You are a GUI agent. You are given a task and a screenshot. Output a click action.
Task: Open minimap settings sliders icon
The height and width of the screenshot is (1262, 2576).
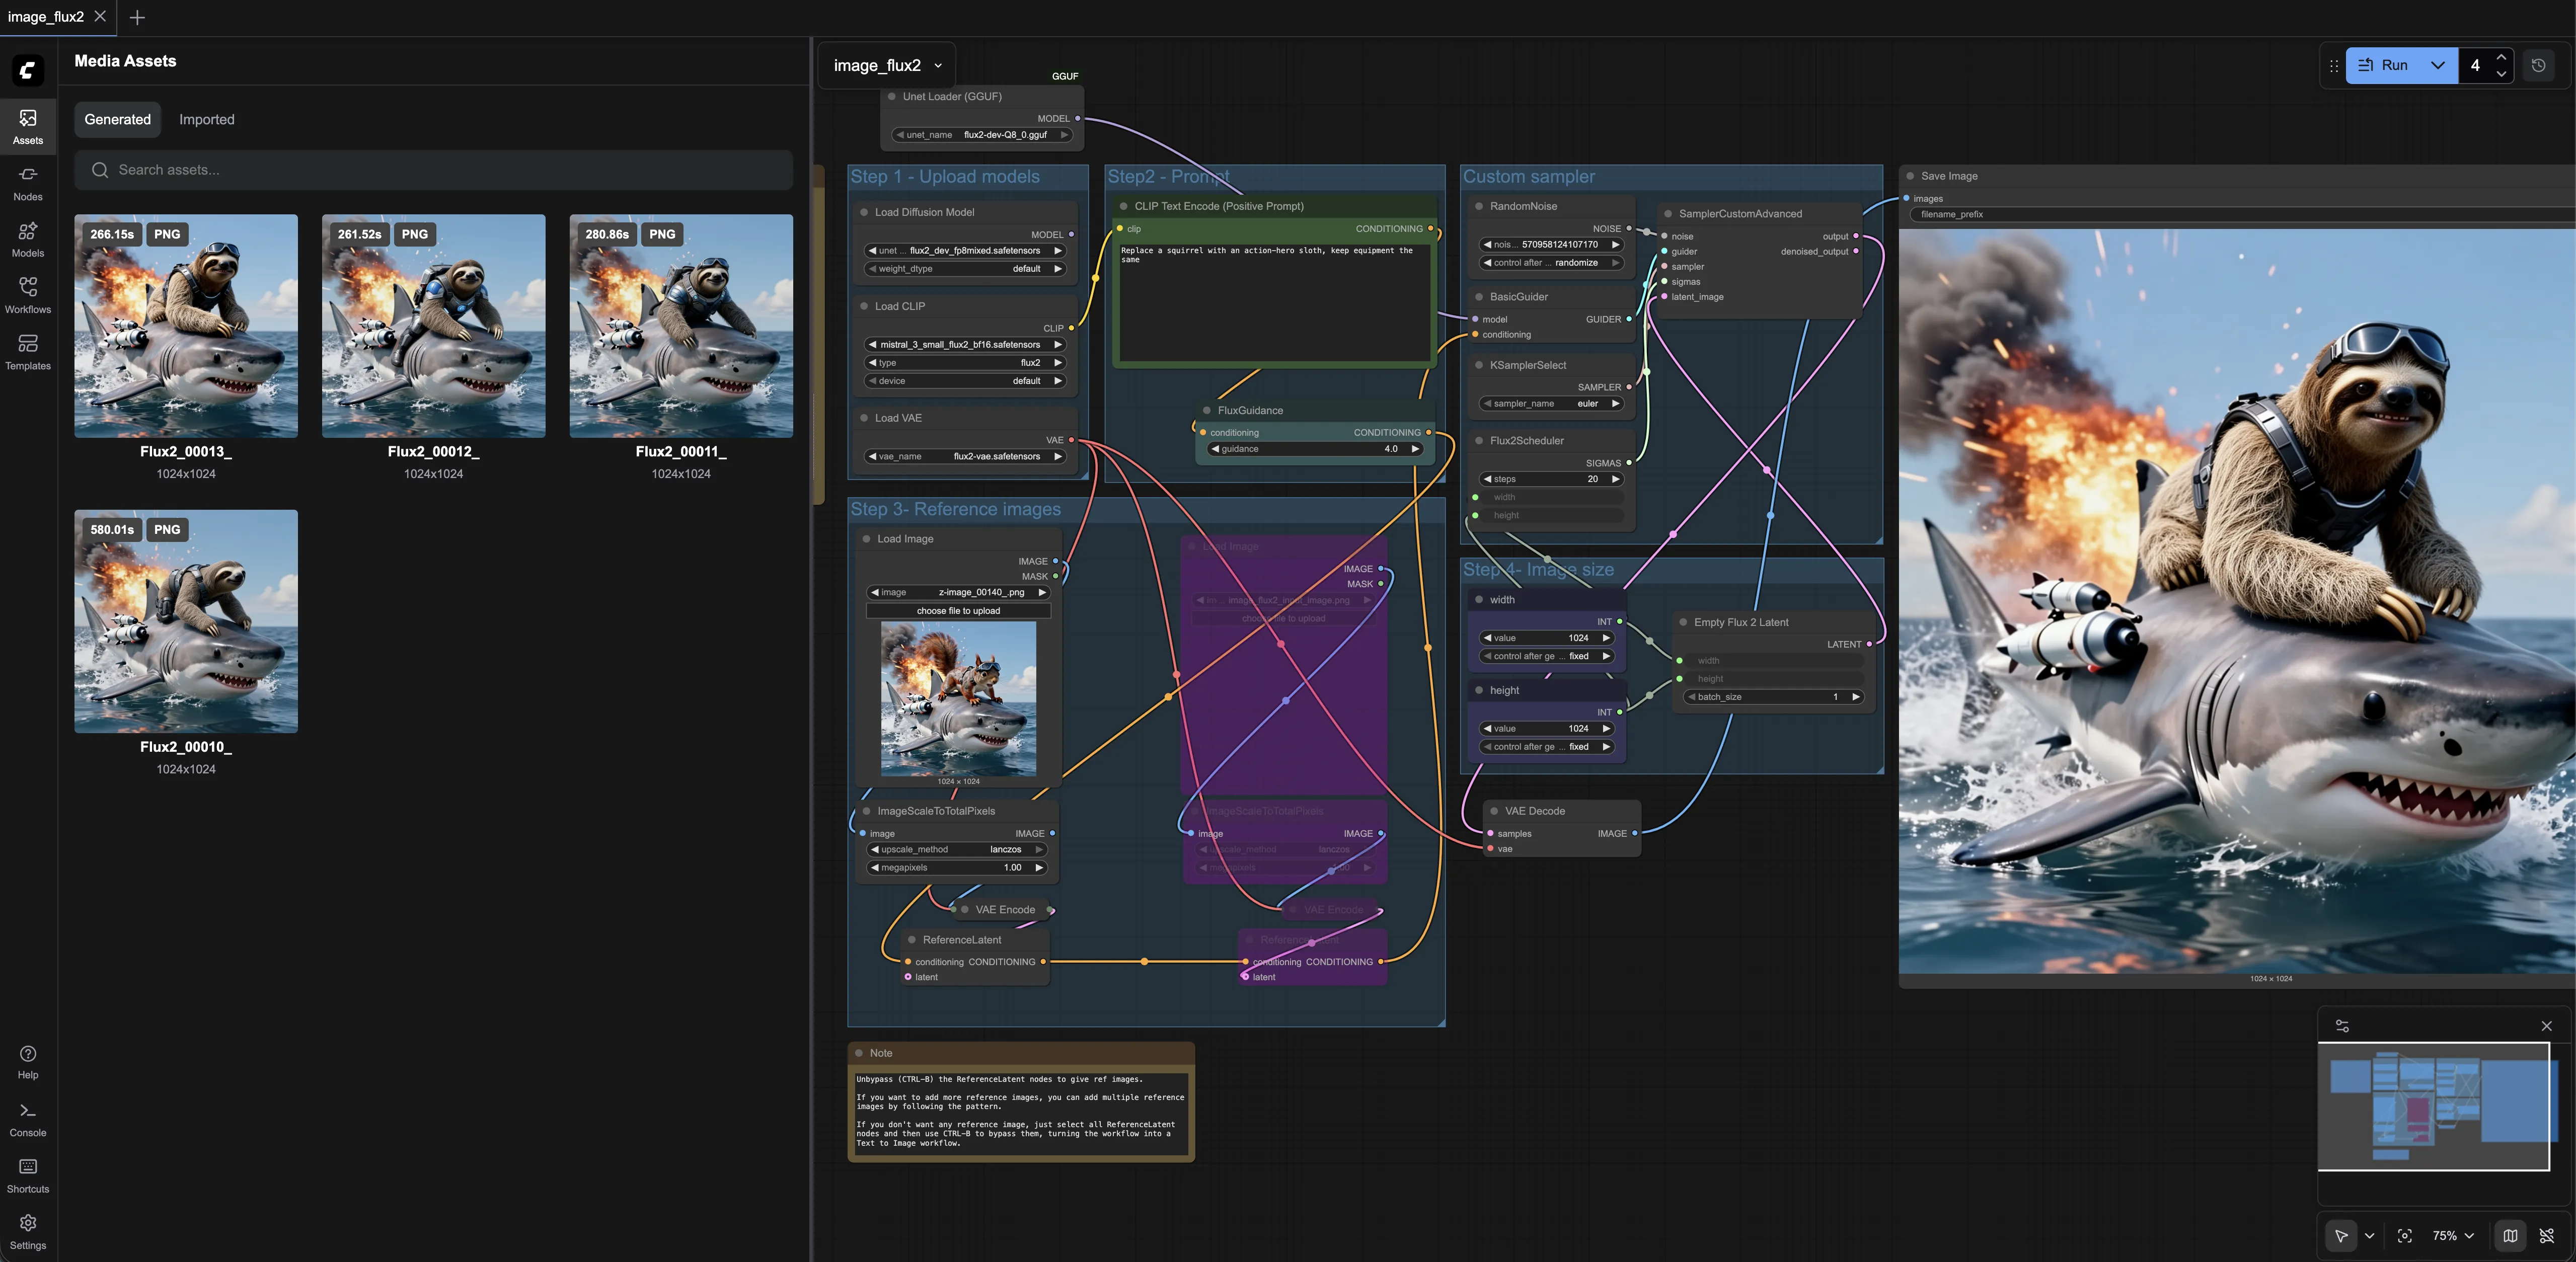2342,1026
